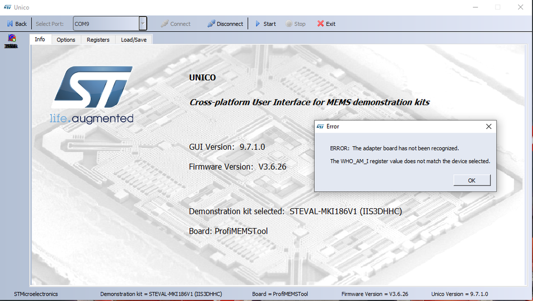The width and height of the screenshot is (533, 301).
Task: Click the COM9 port field
Action: point(106,24)
